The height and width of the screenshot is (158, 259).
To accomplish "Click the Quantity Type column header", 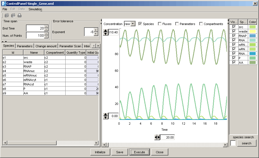I will pos(76,53).
